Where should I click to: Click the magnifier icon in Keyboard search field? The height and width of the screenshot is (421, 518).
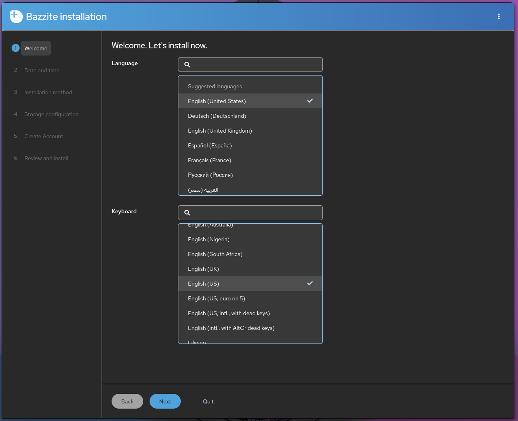coord(187,212)
